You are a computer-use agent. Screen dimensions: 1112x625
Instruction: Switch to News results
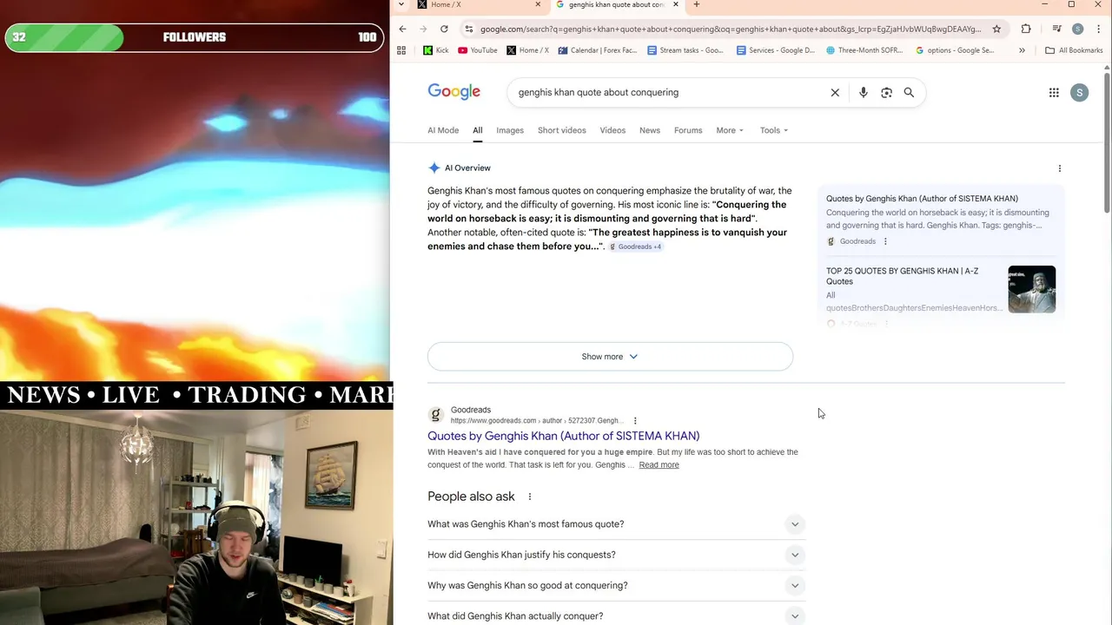click(650, 130)
